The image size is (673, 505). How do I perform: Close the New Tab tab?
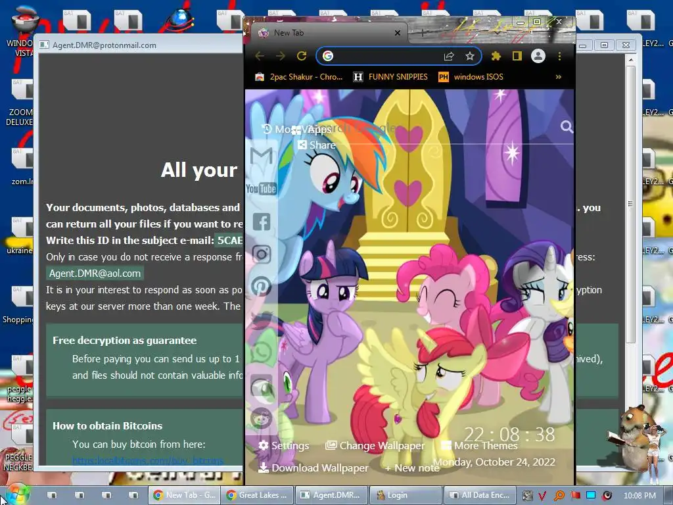pos(398,33)
